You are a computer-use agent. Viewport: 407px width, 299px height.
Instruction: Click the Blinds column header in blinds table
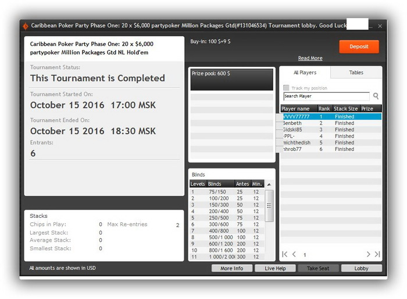pyautogui.click(x=220, y=184)
